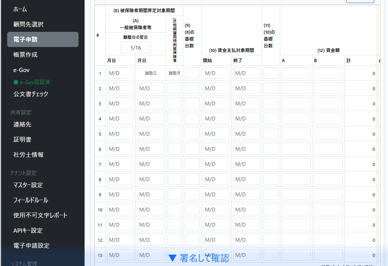The image size is (388, 266).
Task: Click row 11 賃金額 B field
Action: pos(328,225)
